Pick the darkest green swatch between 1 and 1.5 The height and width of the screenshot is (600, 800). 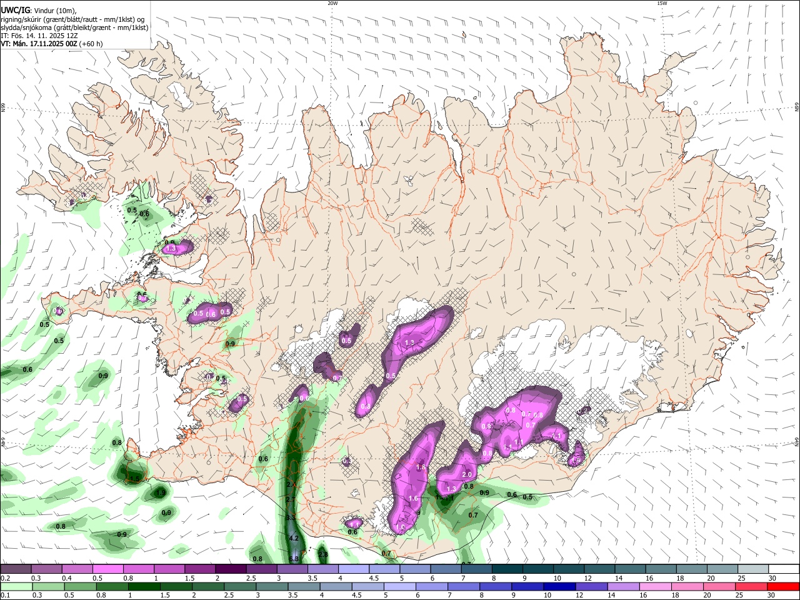(x=143, y=587)
